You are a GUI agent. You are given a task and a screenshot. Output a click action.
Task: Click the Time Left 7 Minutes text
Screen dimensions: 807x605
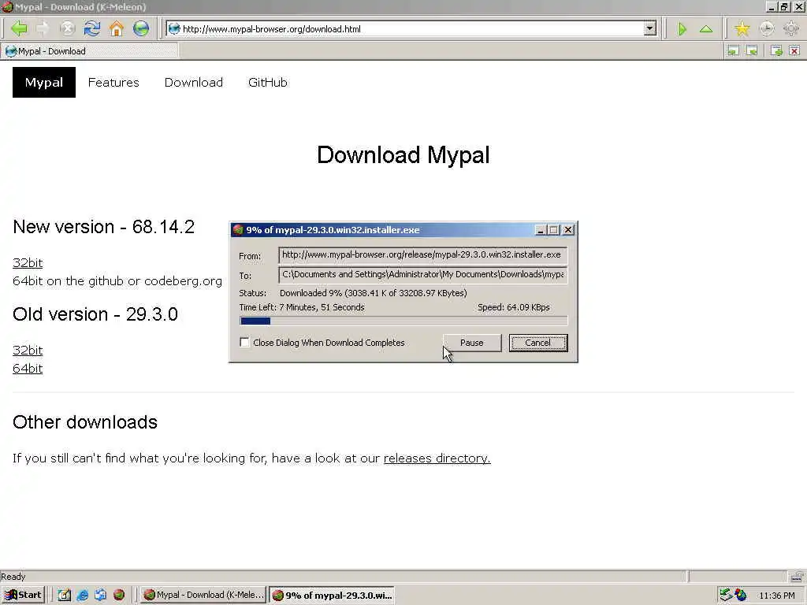302,307
